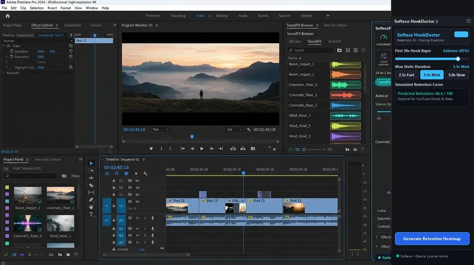The height and width of the screenshot is (265, 474).
Task: Open the Clip menu
Action: tap(23, 8)
